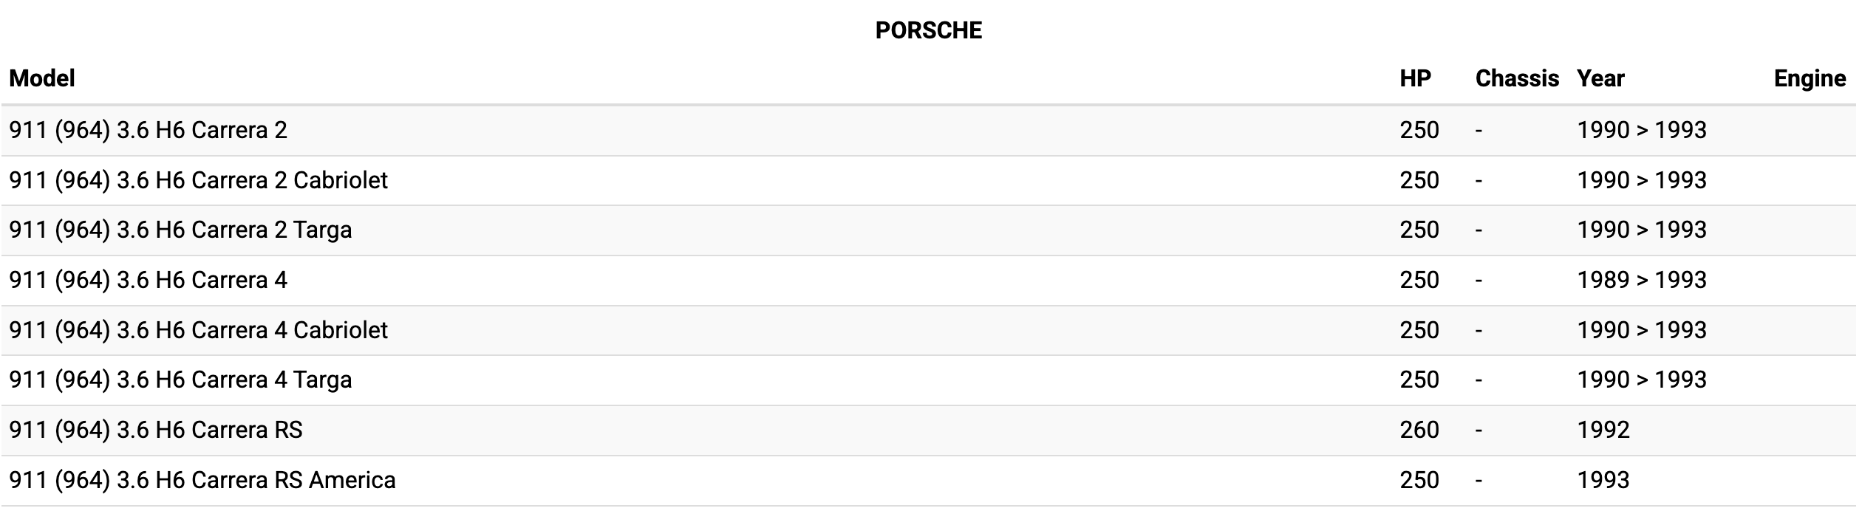Image resolution: width=1862 pixels, height=511 pixels.
Task: Open the Carrera 4 Cabriolet entry
Action: 198,330
